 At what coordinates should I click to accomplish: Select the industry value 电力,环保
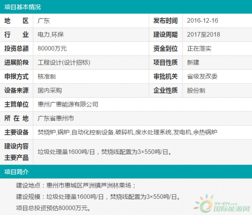coord(50,35)
